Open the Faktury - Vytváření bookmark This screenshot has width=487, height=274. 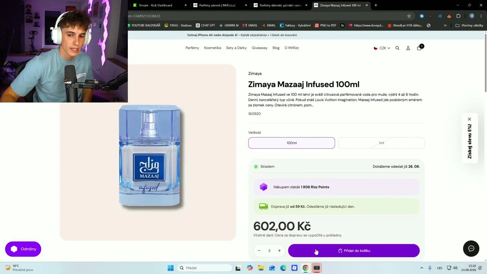295,25
